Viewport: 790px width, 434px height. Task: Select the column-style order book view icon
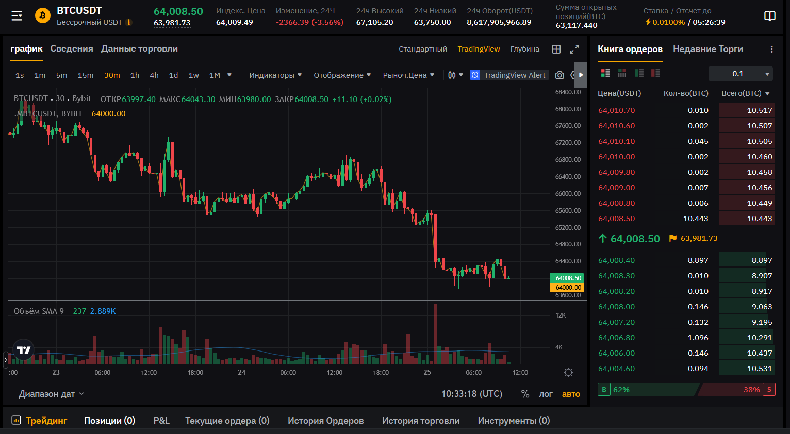click(622, 73)
